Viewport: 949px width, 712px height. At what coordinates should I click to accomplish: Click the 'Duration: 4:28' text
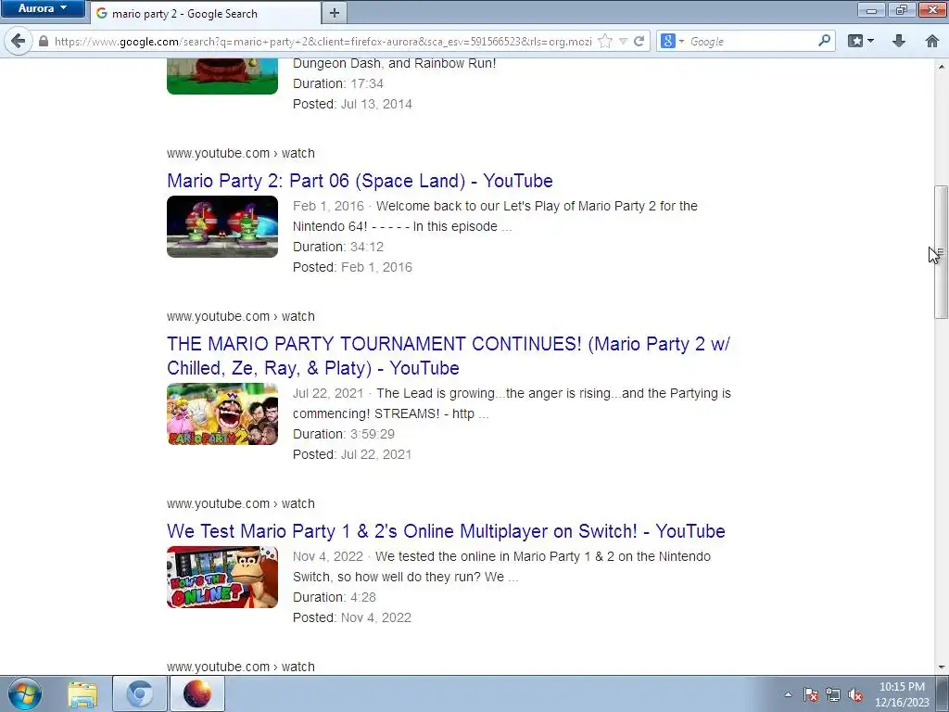(335, 597)
